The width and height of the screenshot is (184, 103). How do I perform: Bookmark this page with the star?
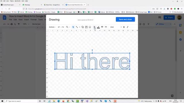(x=157, y=9)
